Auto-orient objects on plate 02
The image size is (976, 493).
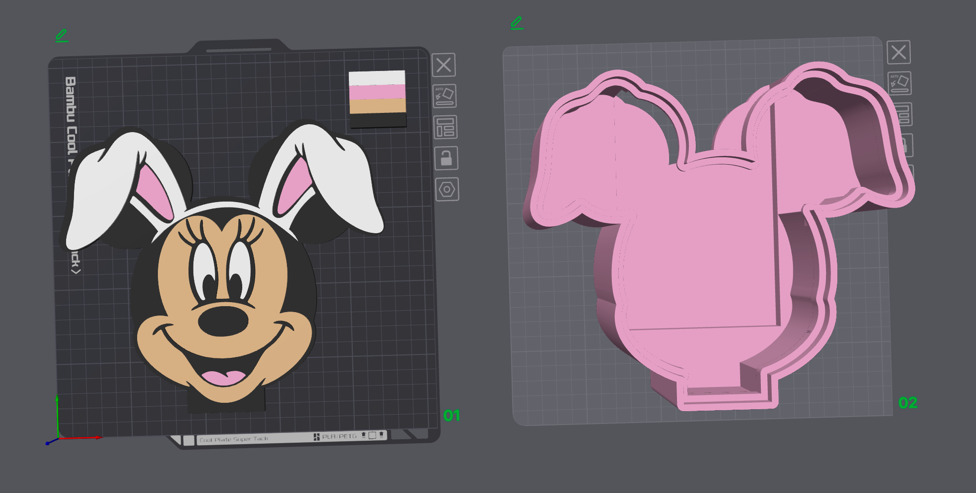[899, 83]
